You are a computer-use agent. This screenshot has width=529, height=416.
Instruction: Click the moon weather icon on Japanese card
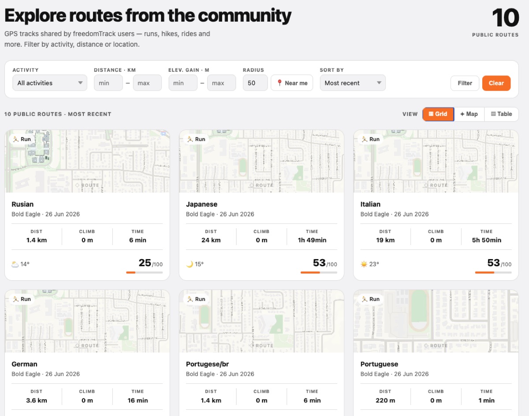click(190, 264)
